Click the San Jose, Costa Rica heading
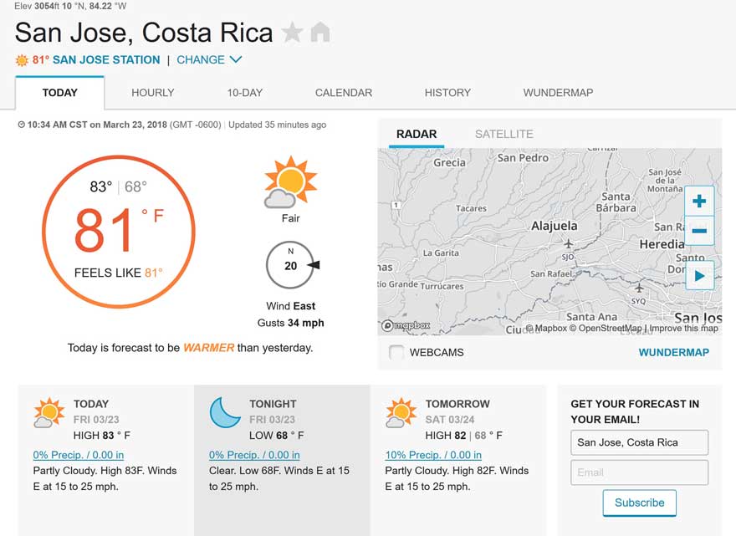 point(144,33)
